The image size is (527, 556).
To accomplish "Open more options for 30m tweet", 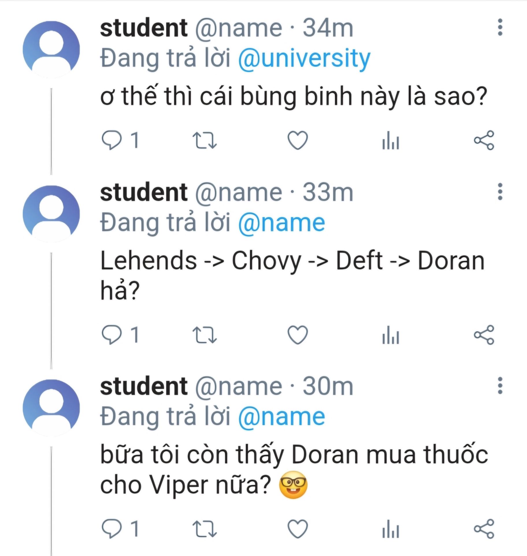I will [x=500, y=386].
